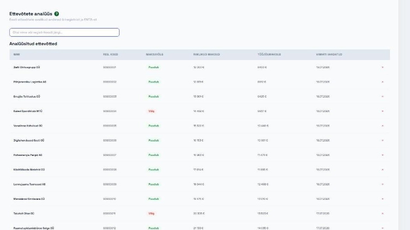410x230 pixels.
Task: Delete Talutoit Otse OÜ row using x icon
Action: click(x=383, y=213)
